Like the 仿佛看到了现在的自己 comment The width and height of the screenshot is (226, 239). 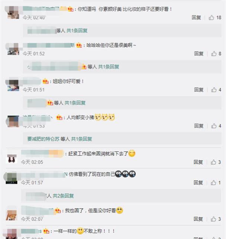(213, 183)
